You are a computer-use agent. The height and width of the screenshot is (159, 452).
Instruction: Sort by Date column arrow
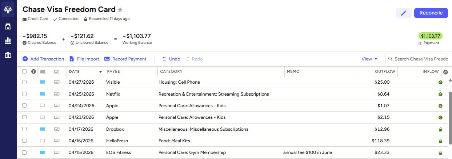click(101, 72)
